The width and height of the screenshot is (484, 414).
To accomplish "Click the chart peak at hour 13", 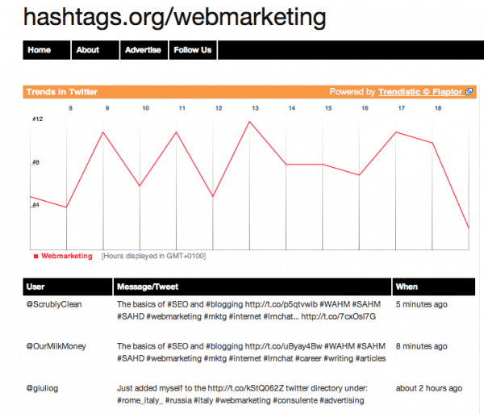I will coord(249,122).
